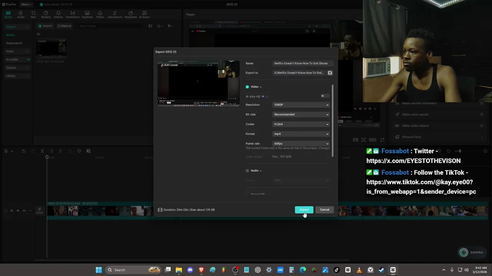Open Discord from the taskbar
The width and height of the screenshot is (492, 276).
(x=190, y=270)
